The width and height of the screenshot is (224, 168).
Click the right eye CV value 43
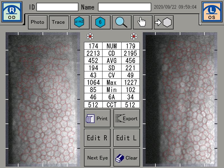click(x=93, y=75)
